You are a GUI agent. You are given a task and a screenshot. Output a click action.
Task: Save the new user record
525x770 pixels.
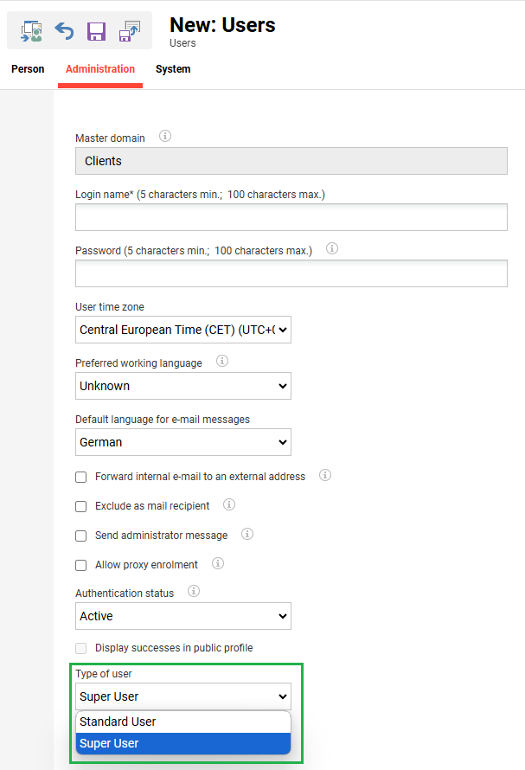click(96, 31)
